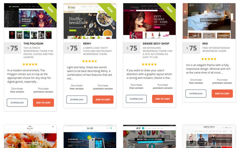
Task: Open the Globe theme preview thumbnail
Action: tap(90, 136)
